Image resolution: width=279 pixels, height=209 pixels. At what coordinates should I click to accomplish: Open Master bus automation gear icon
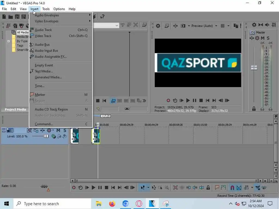click(257, 38)
